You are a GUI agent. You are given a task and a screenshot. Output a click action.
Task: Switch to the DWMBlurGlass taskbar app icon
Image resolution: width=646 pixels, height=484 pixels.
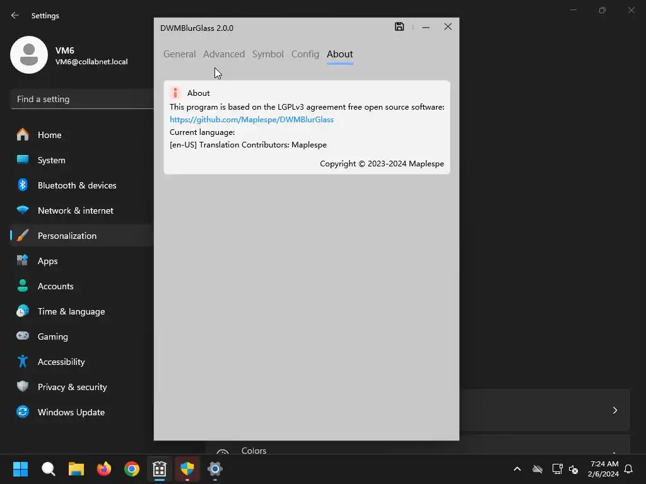tap(160, 469)
